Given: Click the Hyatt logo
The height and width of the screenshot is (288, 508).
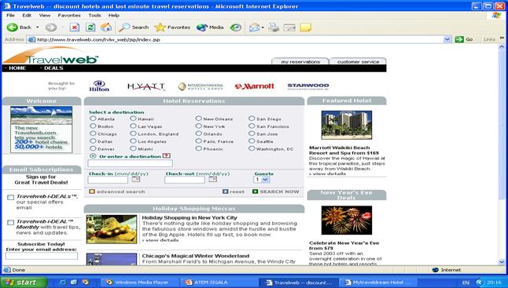Looking at the screenshot, I should (x=146, y=86).
